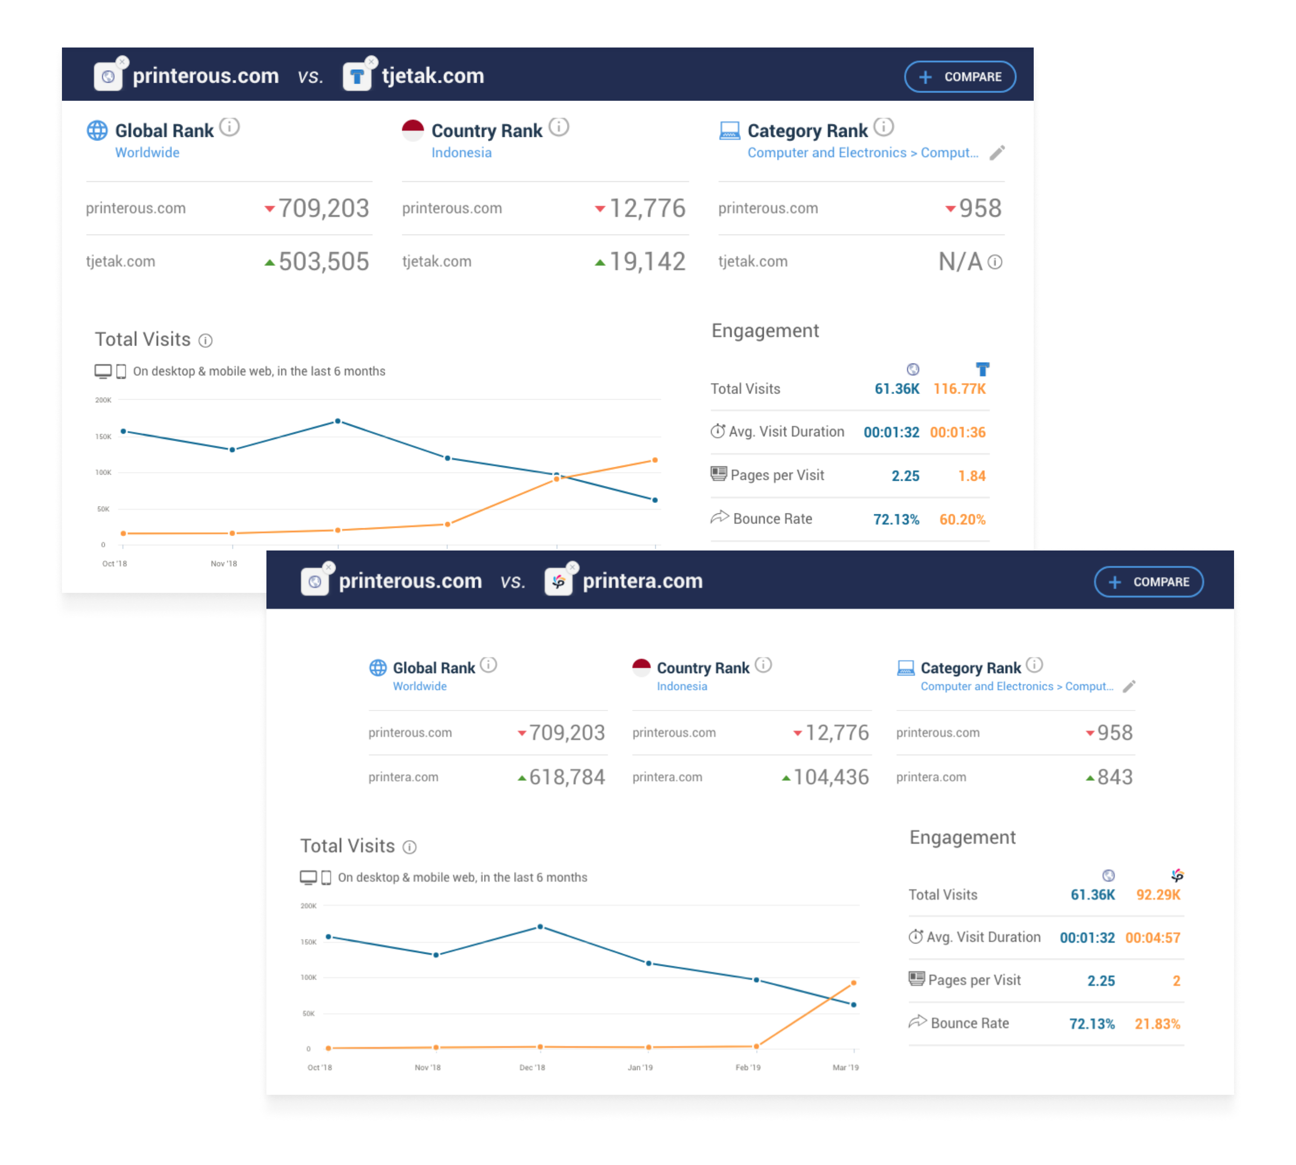Image resolution: width=1296 pixels, height=1165 pixels.
Task: Click the printerous.com favicon in top header
Action: pyautogui.click(x=108, y=77)
